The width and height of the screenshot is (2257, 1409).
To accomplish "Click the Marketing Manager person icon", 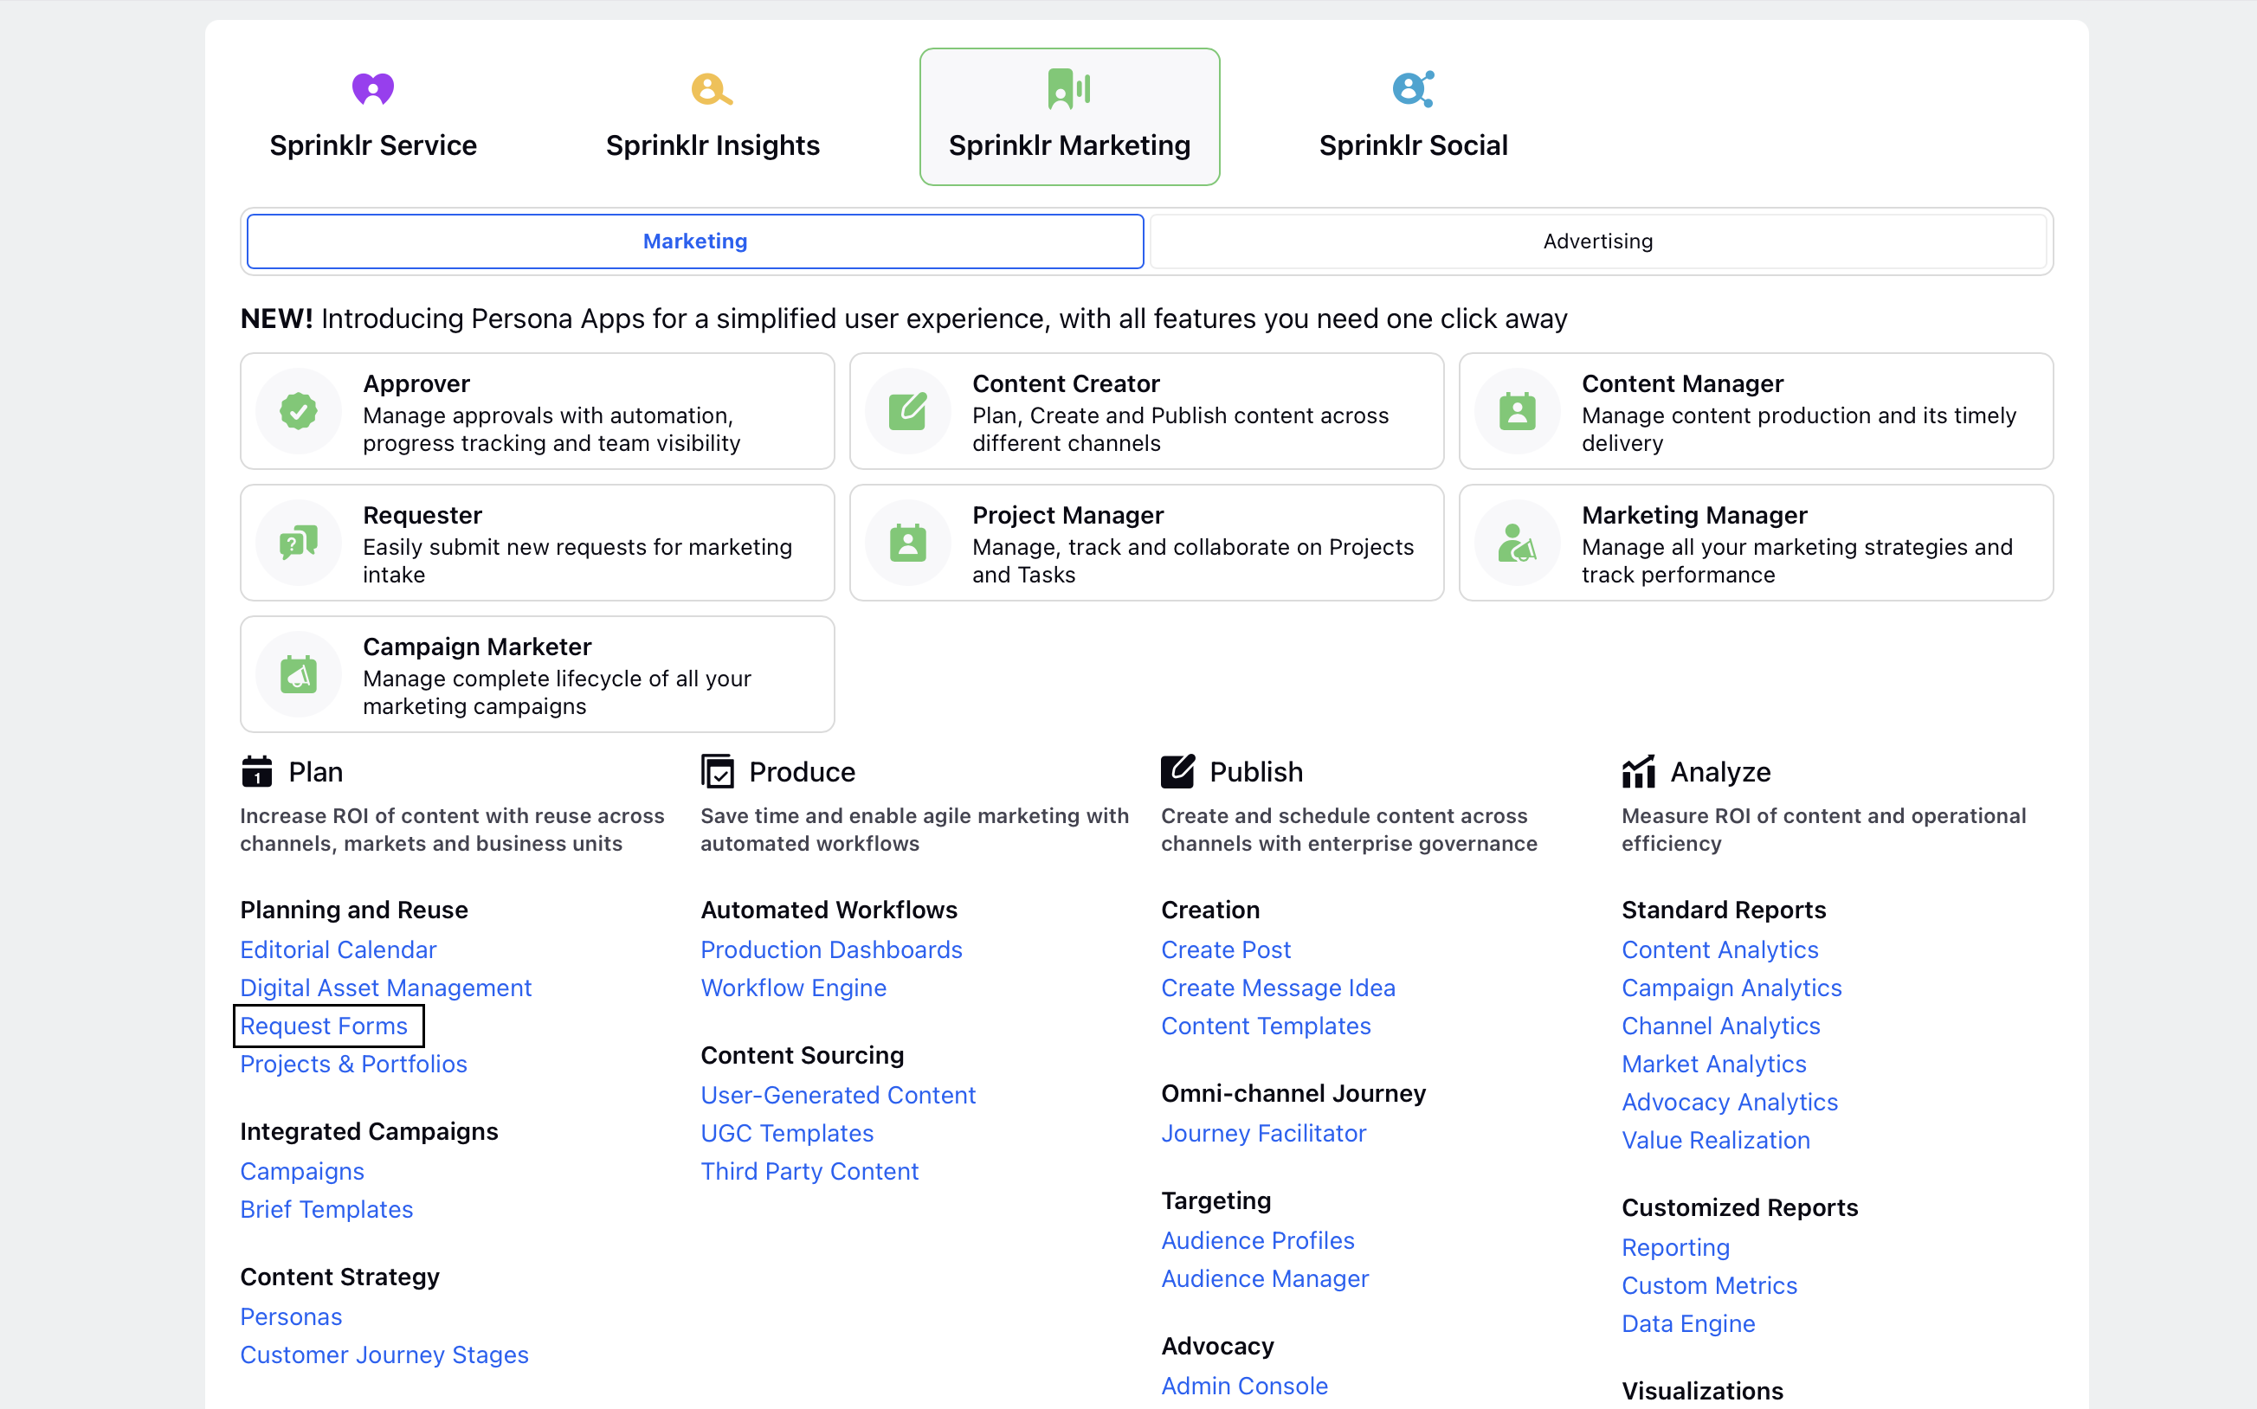I will [x=1517, y=543].
